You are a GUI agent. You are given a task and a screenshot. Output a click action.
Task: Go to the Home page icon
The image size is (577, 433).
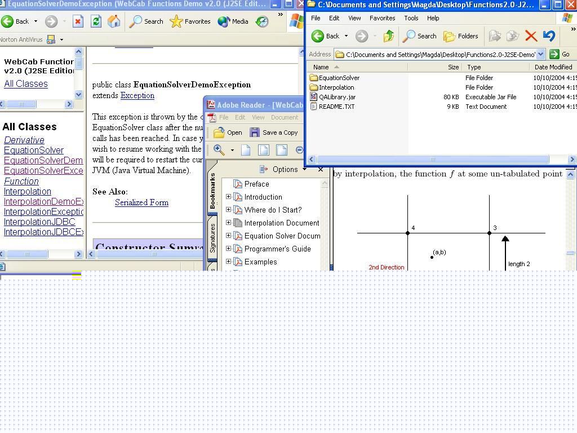coord(114,21)
